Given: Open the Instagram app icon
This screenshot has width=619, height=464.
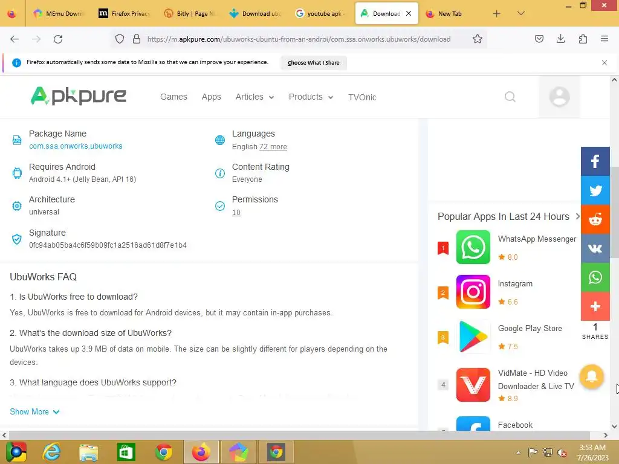Looking at the screenshot, I should click(x=473, y=292).
